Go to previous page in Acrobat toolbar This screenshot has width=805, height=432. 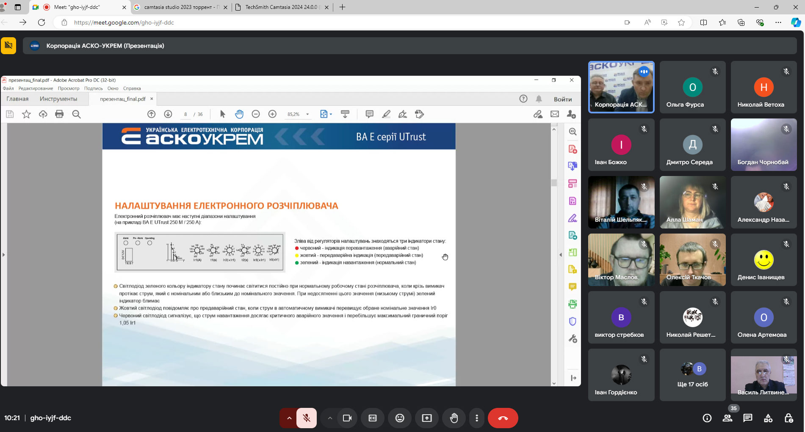click(151, 114)
